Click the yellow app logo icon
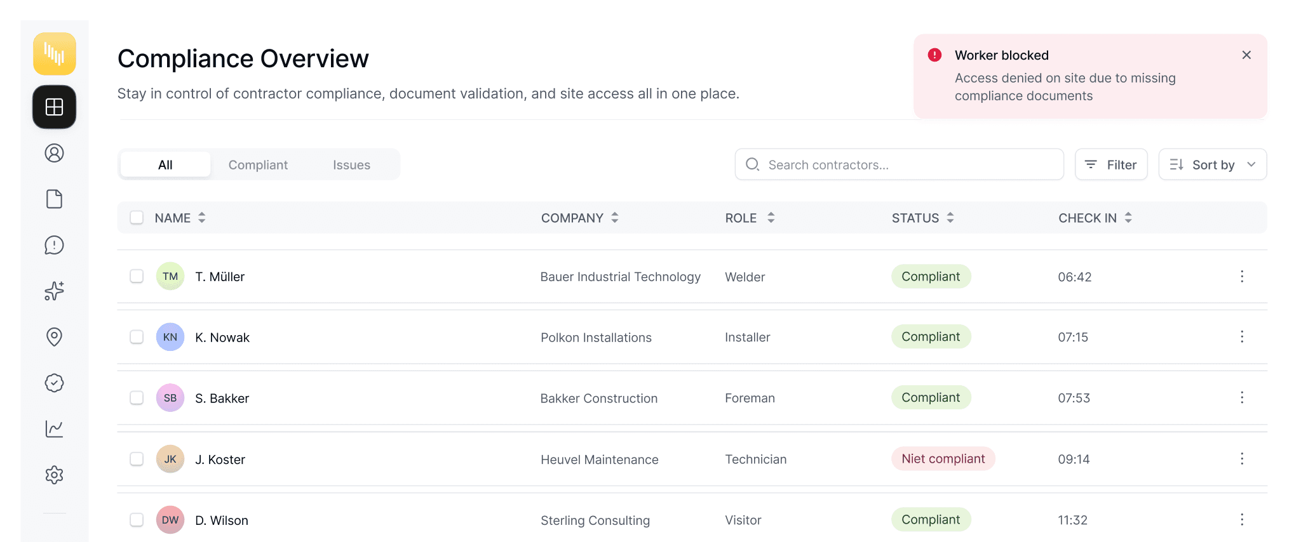This screenshot has height=542, width=1301. pos(55,54)
